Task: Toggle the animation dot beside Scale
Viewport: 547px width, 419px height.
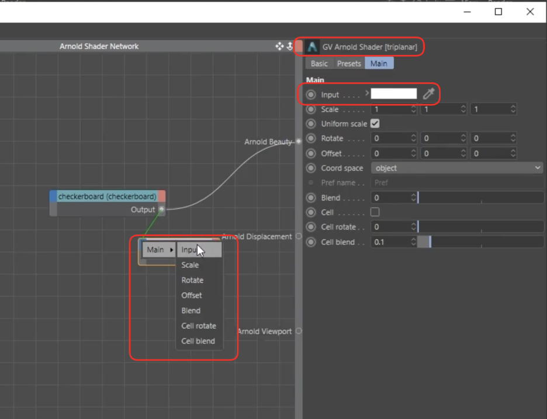Action: [x=311, y=109]
